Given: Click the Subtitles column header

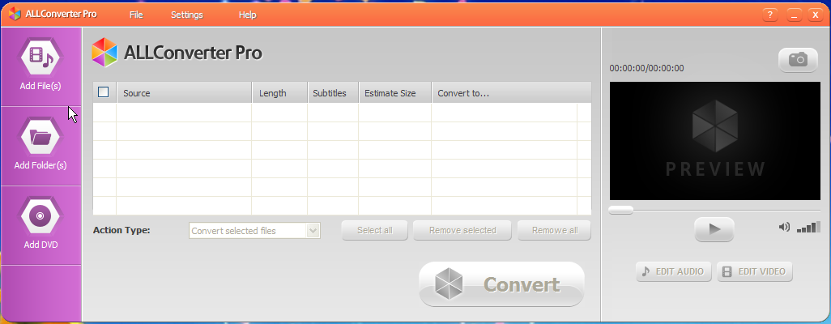Looking at the screenshot, I should 334,93.
